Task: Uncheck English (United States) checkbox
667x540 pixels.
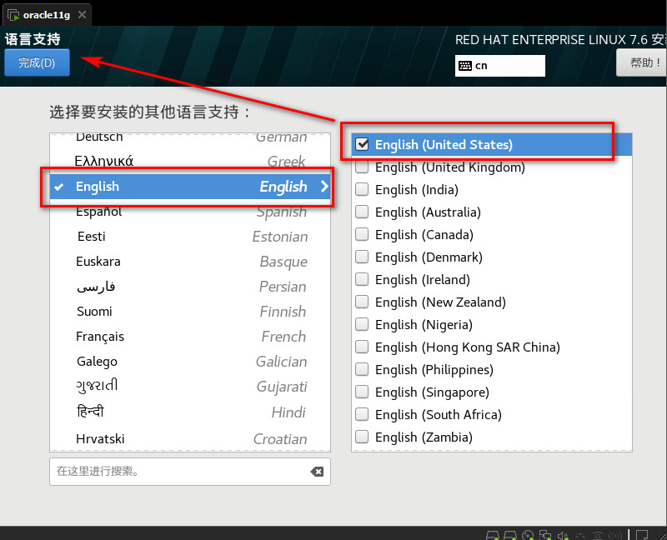Action: click(362, 144)
